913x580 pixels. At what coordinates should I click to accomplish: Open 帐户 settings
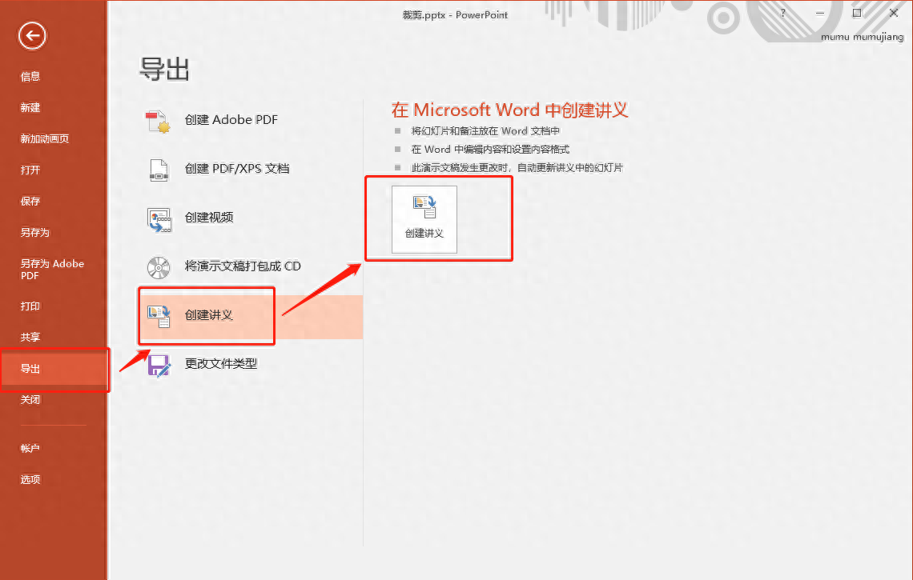click(x=30, y=448)
